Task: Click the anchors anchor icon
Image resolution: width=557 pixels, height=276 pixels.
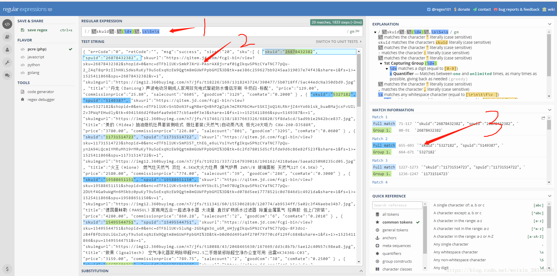Action: pyautogui.click(x=377, y=238)
